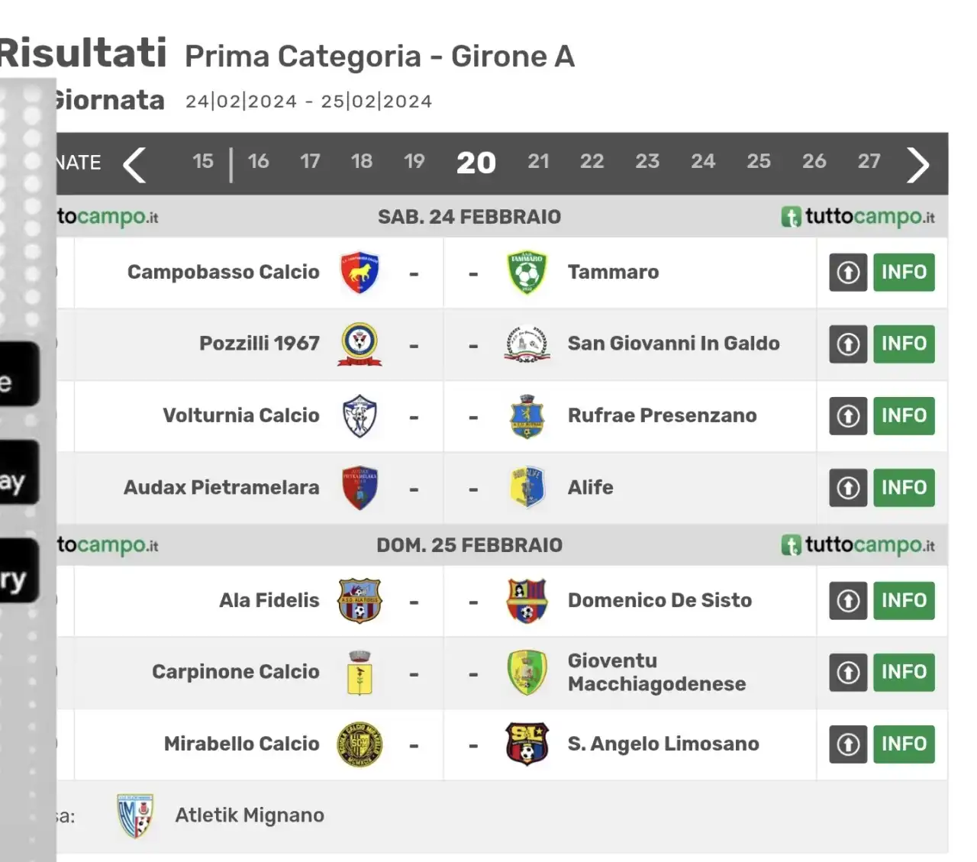Click the Rufrae Presenzano crest icon
977x862 pixels.
(527, 416)
